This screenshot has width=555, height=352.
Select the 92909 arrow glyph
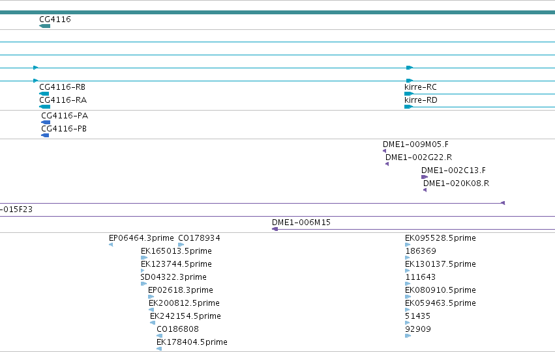(x=408, y=336)
